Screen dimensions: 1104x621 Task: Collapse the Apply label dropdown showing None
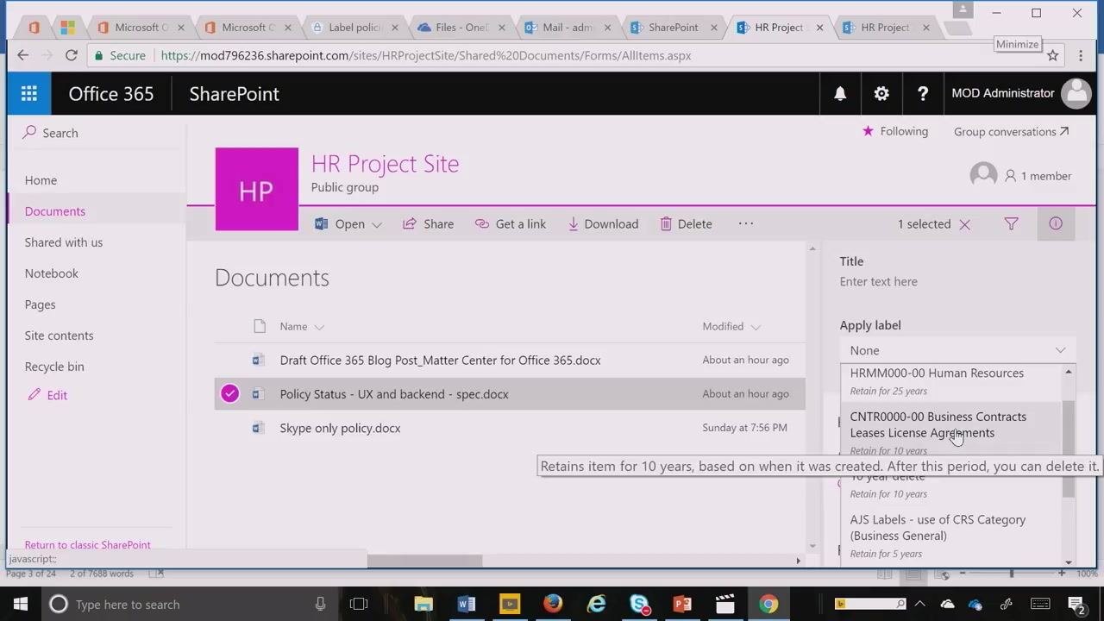click(x=957, y=350)
